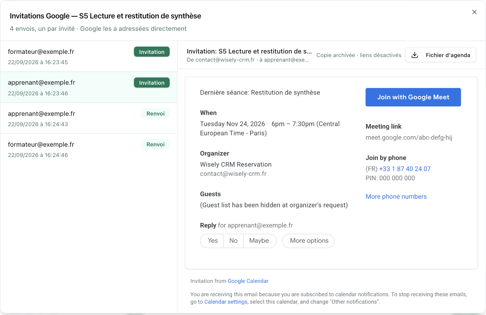486x315 pixels.
Task: Select formateur@exemple.fr invitation sent at 16:23:45
Action: click(x=89, y=57)
